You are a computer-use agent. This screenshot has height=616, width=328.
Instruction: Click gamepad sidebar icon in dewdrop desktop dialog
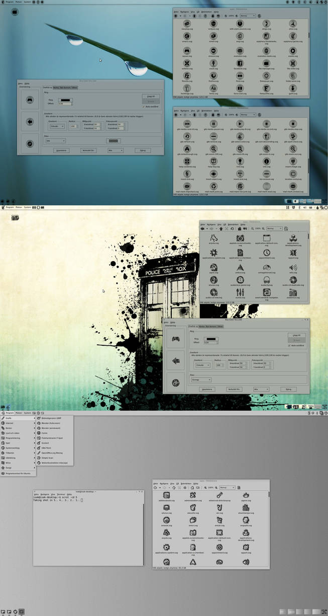(30, 100)
